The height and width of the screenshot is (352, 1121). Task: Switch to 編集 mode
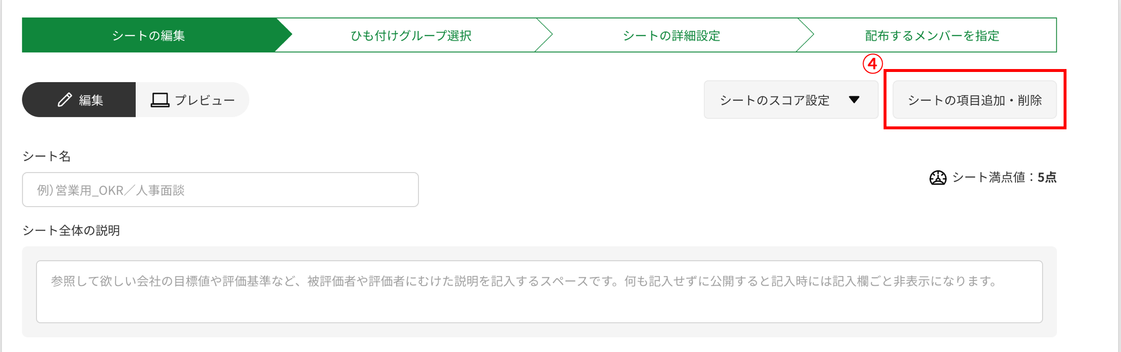coord(79,100)
